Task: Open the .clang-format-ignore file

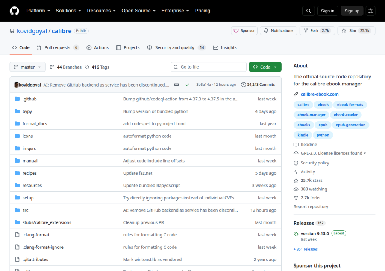Action: [43, 247]
